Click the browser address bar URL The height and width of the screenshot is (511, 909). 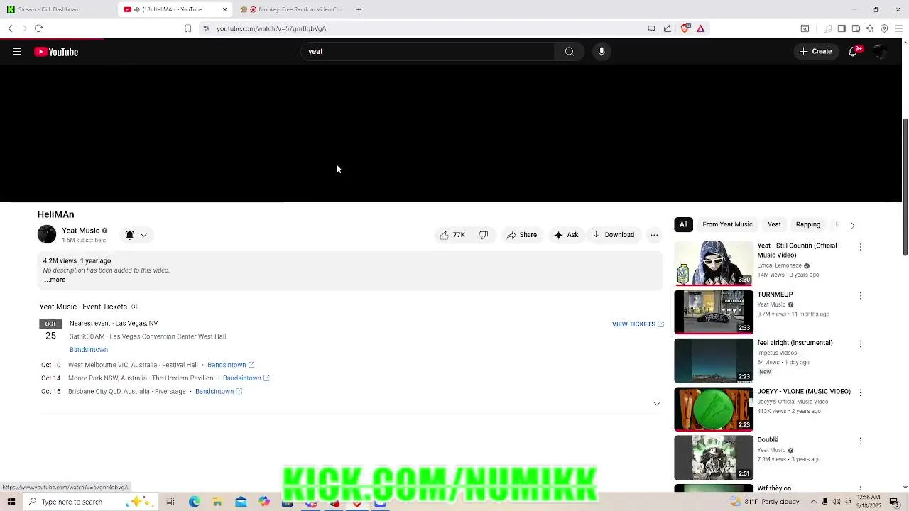click(x=271, y=28)
